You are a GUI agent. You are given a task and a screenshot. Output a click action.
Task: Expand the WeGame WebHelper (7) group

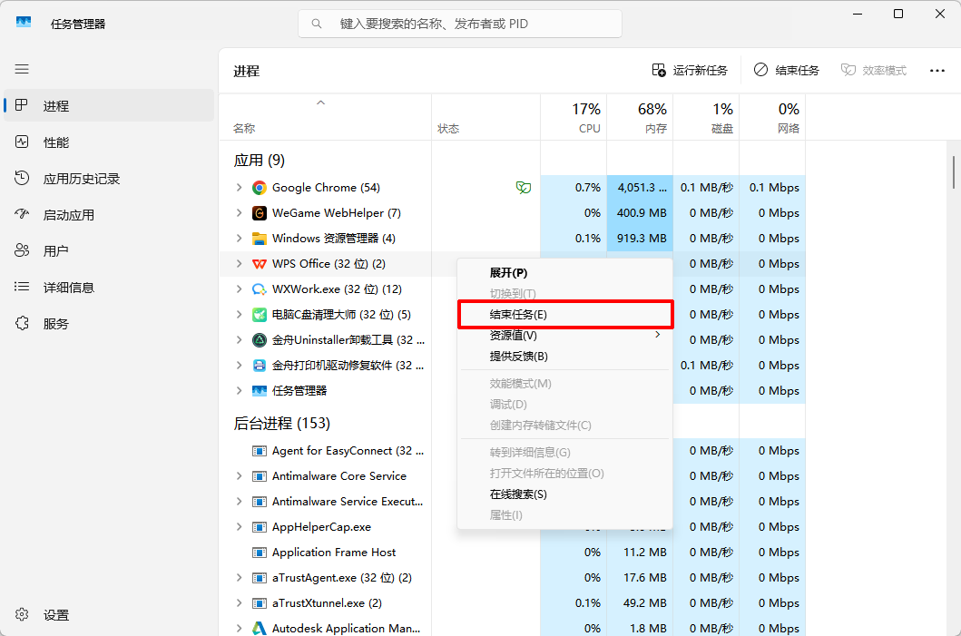pos(239,212)
